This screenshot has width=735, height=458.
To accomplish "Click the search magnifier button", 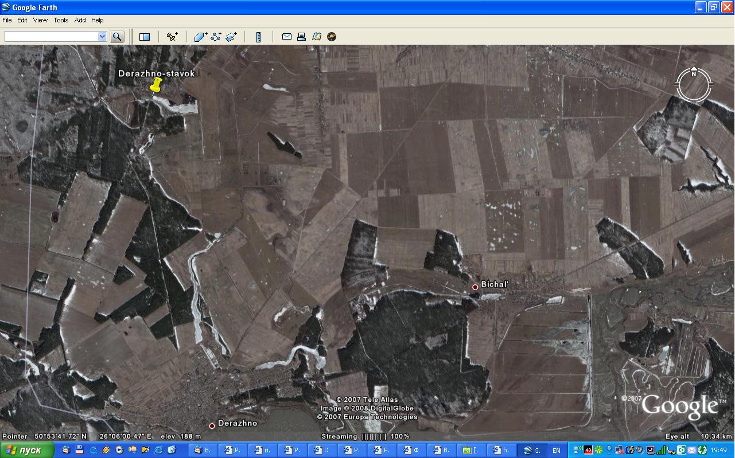I will 117,37.
